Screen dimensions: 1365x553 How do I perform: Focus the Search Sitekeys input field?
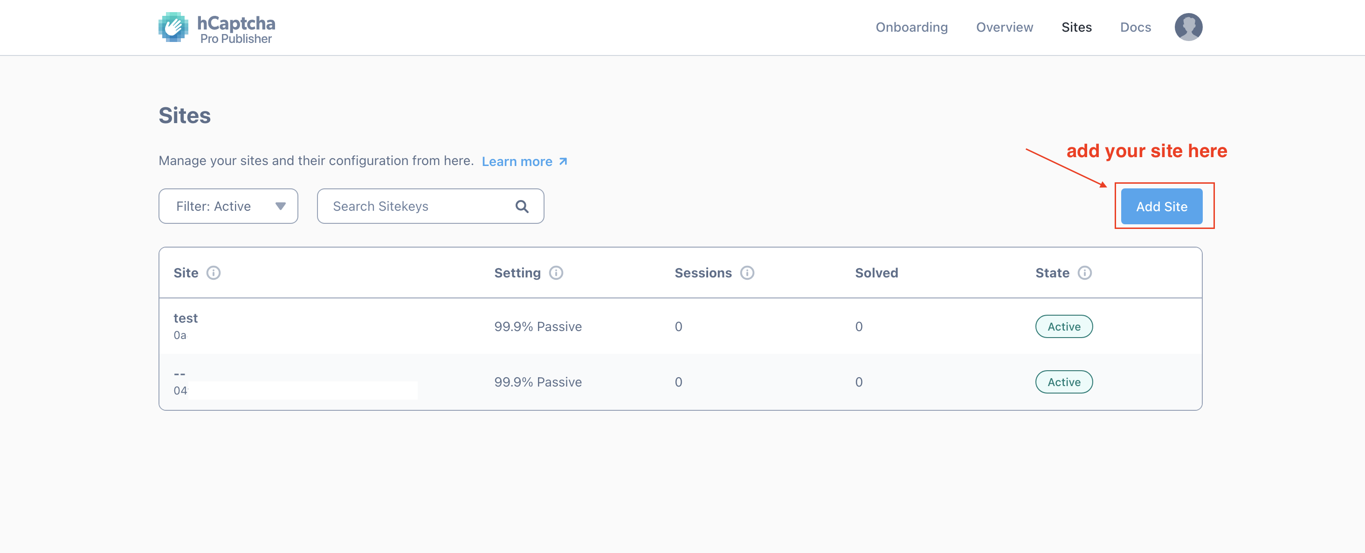pyautogui.click(x=430, y=206)
